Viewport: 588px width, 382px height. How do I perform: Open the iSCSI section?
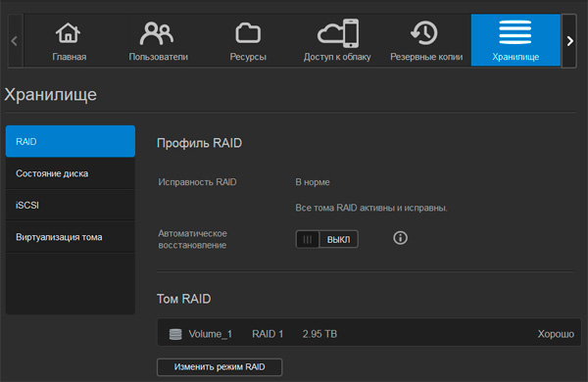pyautogui.click(x=71, y=205)
